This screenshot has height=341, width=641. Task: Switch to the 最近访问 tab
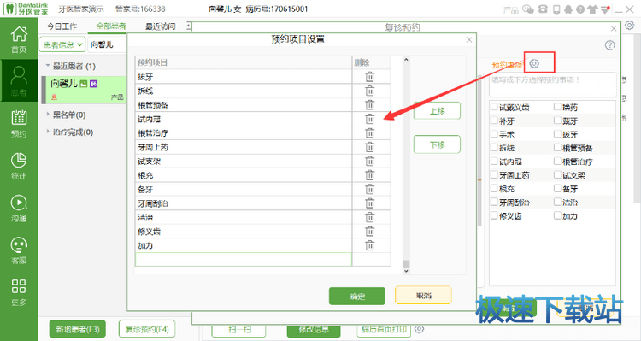click(161, 26)
